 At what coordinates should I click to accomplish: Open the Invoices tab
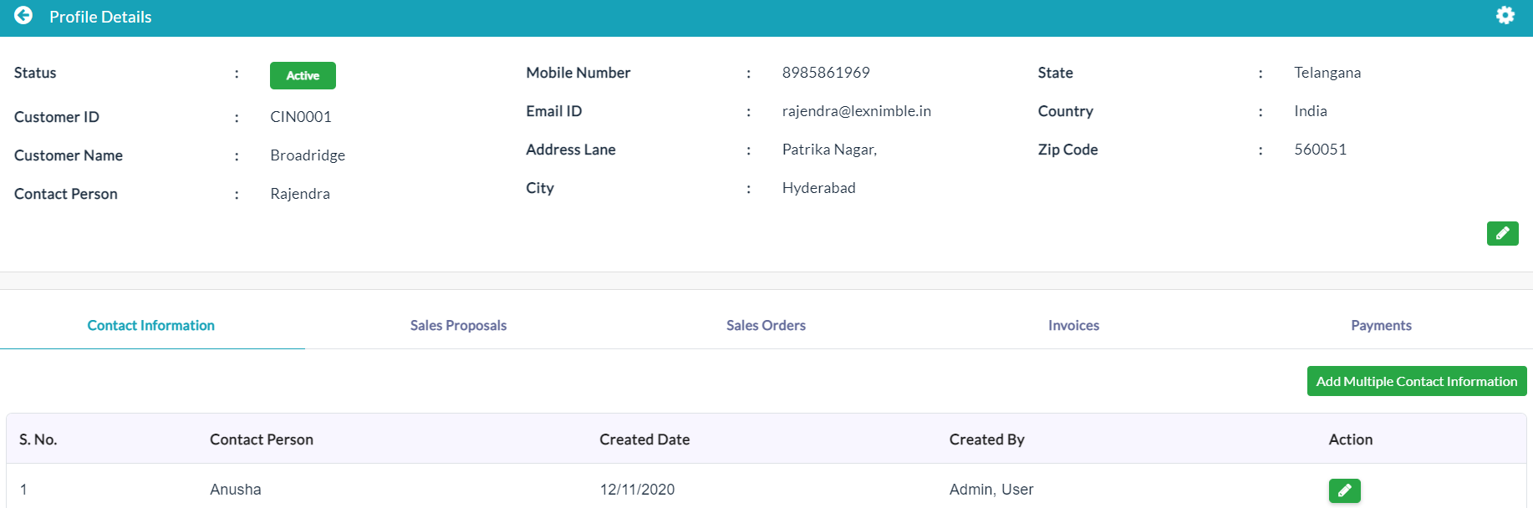tap(1073, 326)
